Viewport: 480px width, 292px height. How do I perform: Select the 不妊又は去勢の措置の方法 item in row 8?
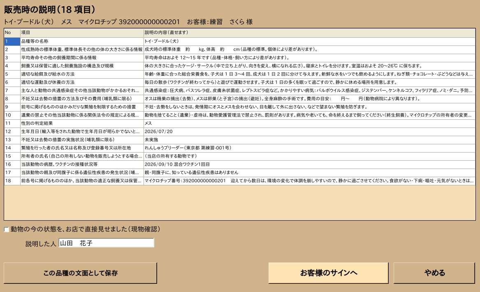coord(82,99)
